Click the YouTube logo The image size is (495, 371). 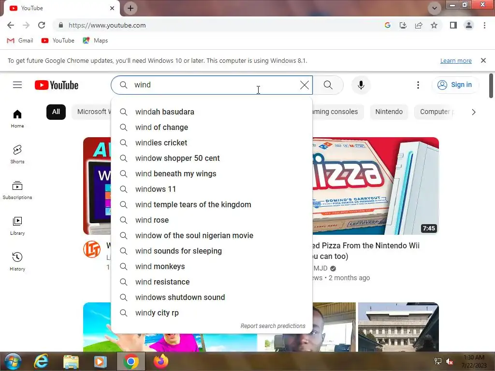57,85
